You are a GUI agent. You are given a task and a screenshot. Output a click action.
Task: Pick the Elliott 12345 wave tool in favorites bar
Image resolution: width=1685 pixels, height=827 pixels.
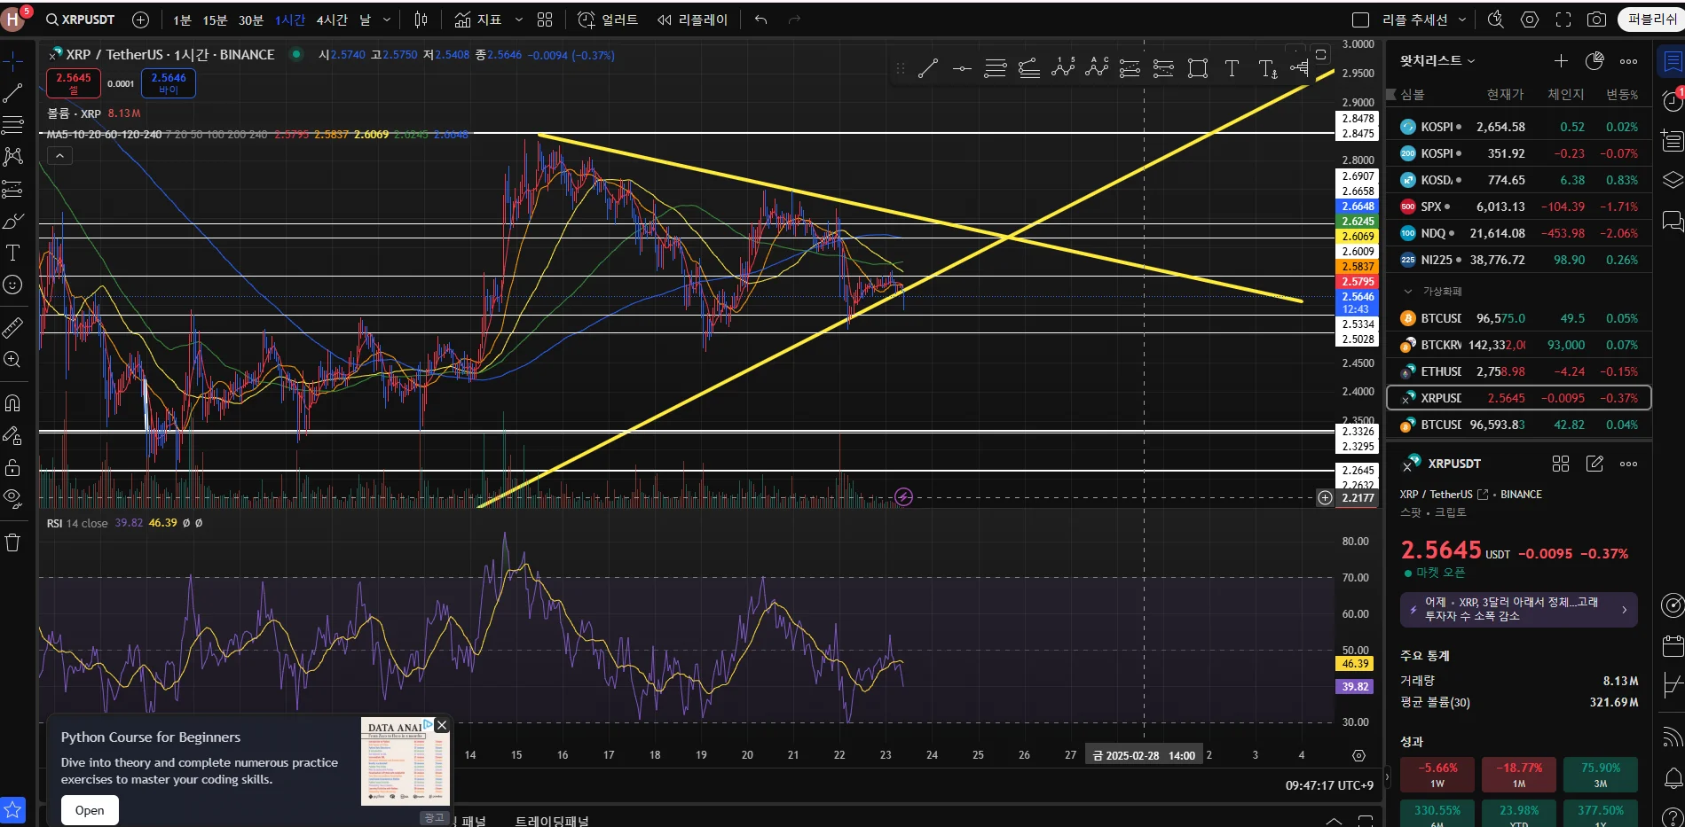1063,68
